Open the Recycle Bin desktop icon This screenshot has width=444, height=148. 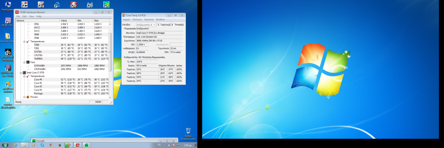[188, 134]
